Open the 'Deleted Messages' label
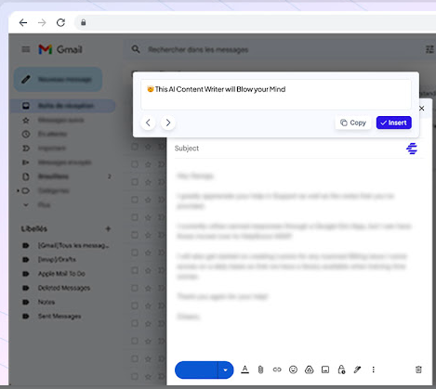 [64, 288]
